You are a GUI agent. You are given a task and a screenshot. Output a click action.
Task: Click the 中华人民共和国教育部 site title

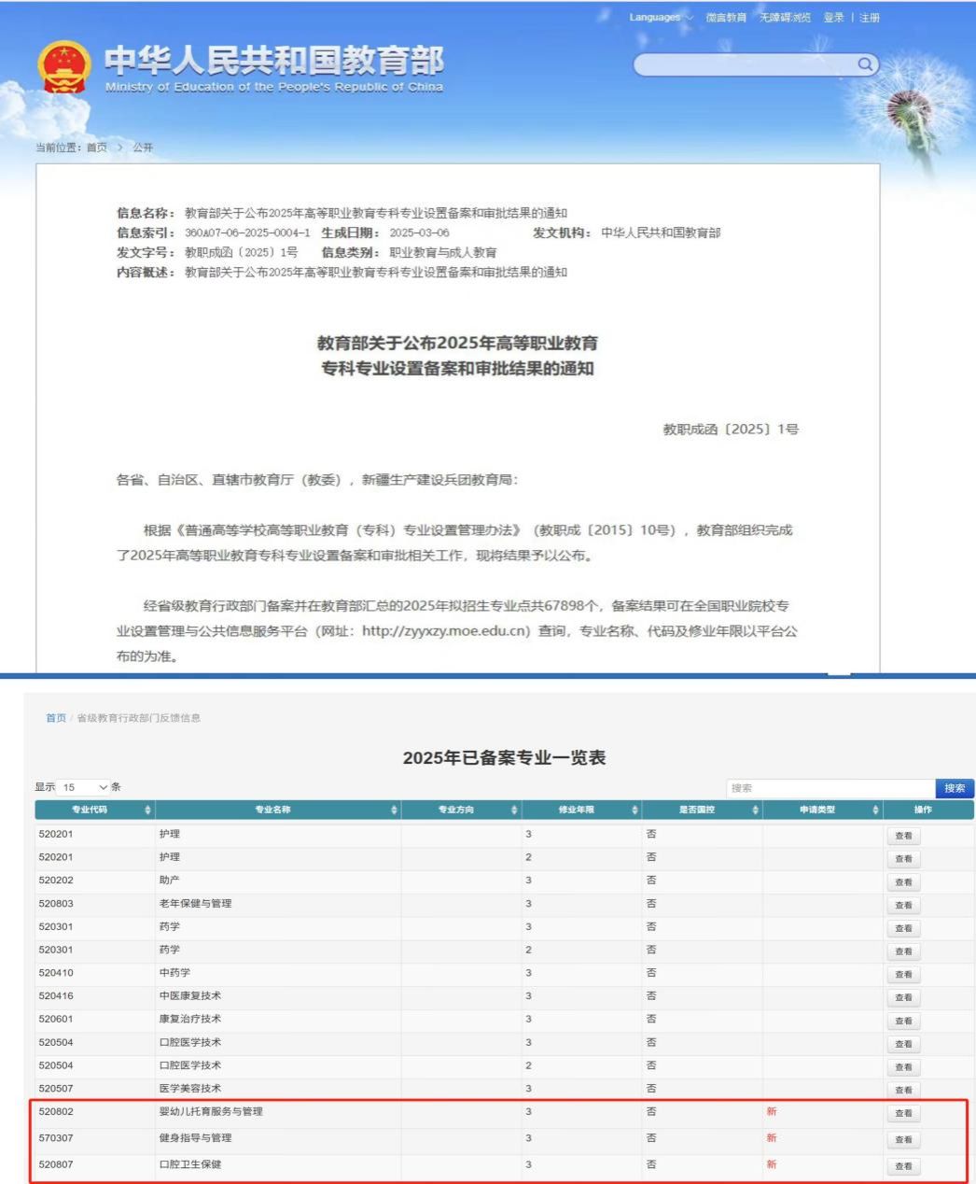(274, 60)
